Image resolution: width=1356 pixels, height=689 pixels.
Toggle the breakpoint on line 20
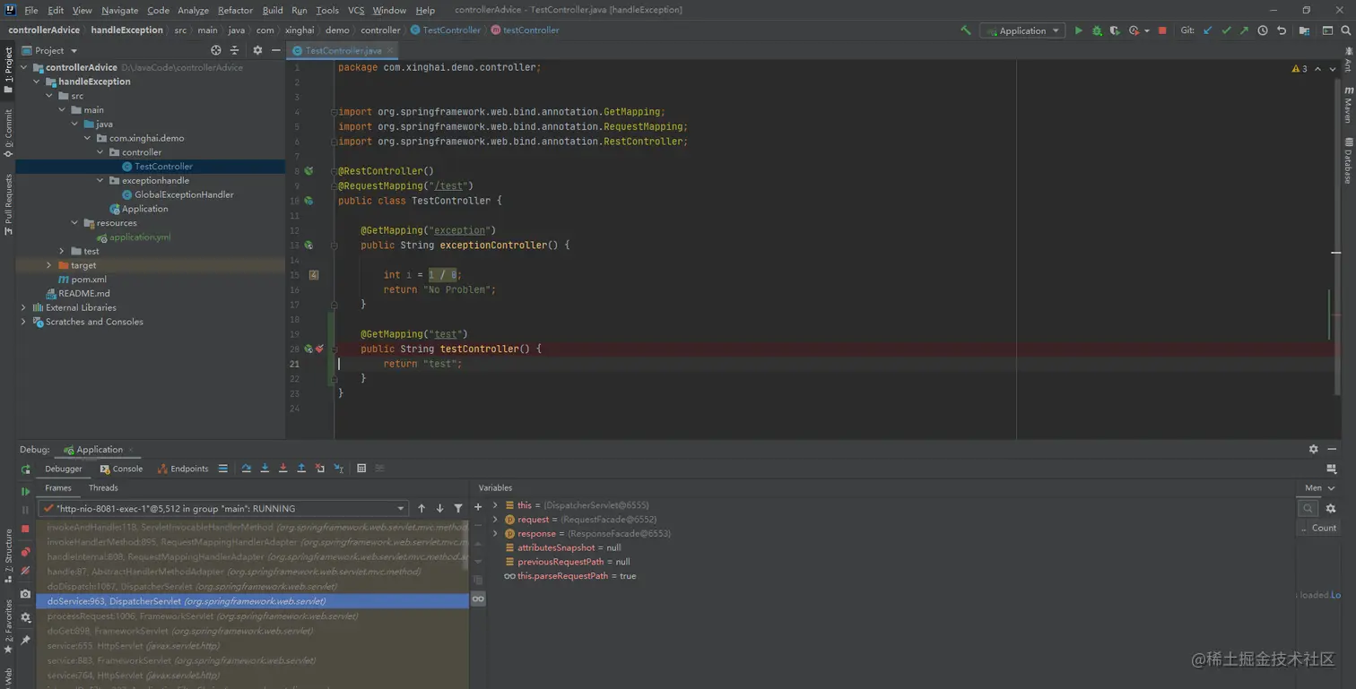(x=319, y=349)
